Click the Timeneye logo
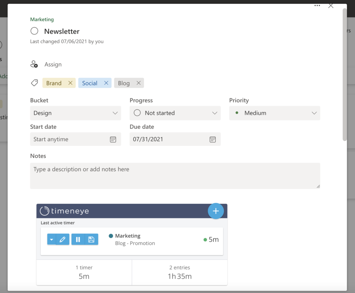The width and height of the screenshot is (355, 293). 62,211
